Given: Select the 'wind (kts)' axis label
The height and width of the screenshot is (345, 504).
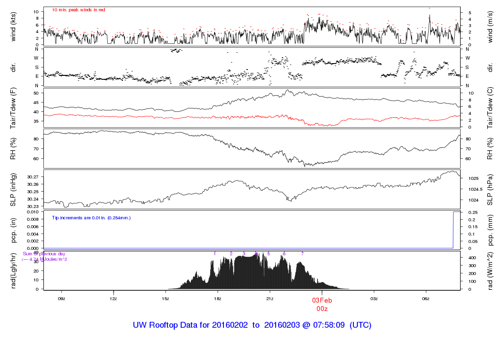Looking at the screenshot, I should [x=13, y=27].
